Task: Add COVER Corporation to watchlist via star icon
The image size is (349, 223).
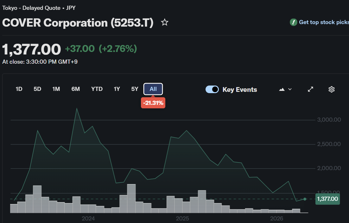Action: point(165,22)
